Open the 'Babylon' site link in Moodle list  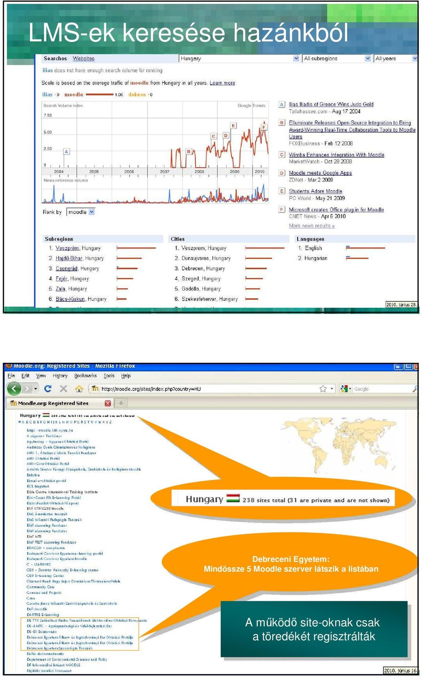[33, 475]
